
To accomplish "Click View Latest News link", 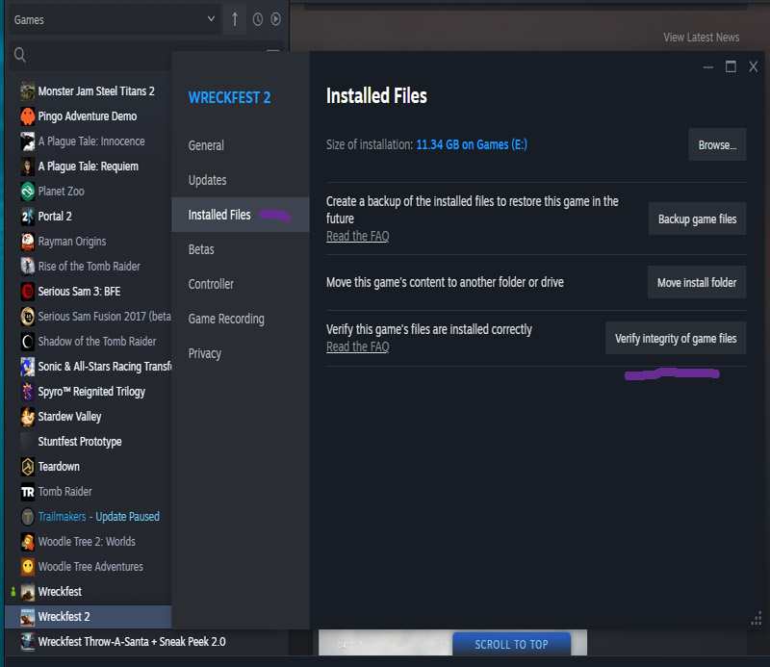I will (x=702, y=38).
